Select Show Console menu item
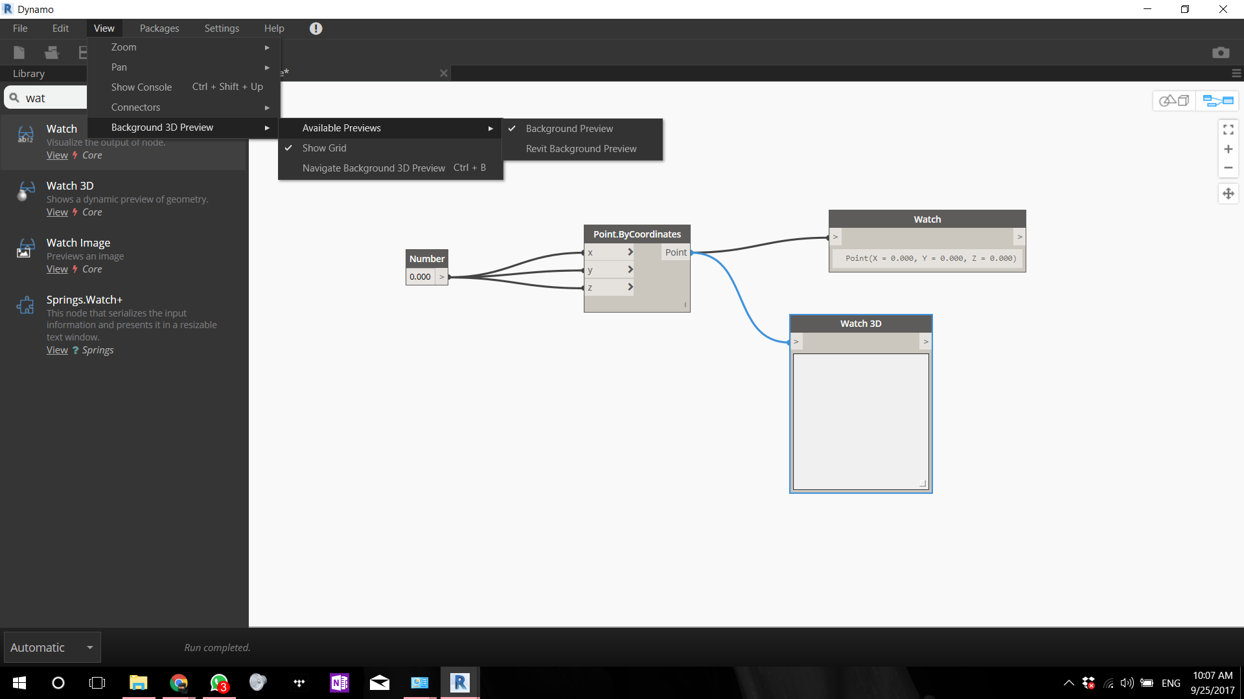 click(x=183, y=87)
